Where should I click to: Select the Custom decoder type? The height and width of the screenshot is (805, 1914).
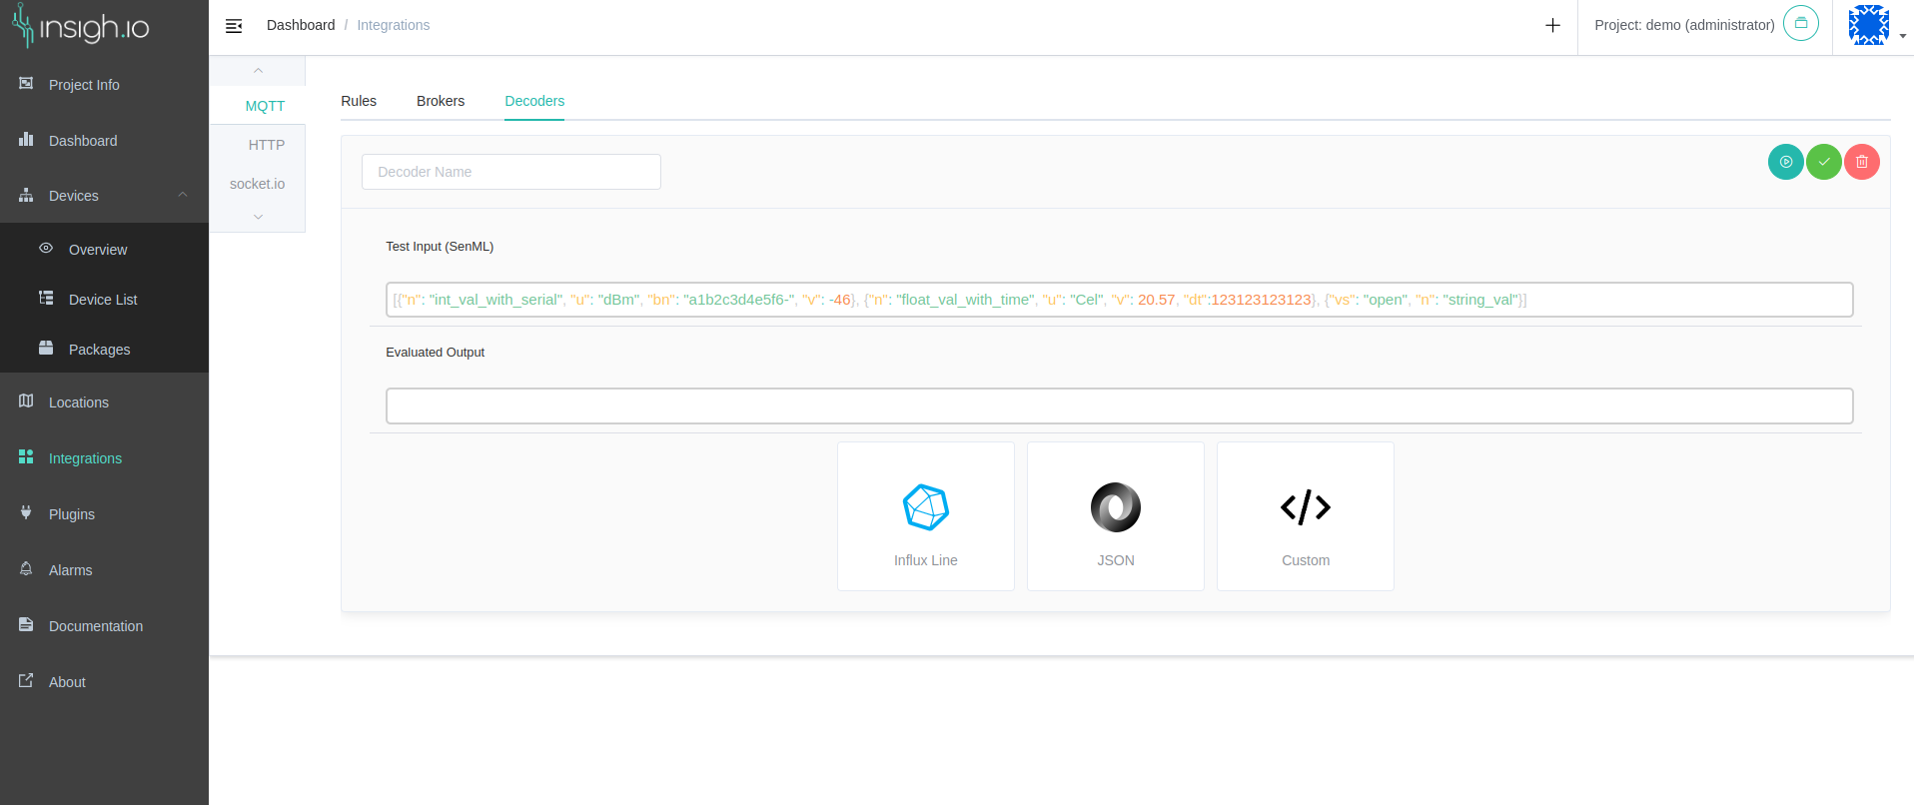pos(1305,515)
